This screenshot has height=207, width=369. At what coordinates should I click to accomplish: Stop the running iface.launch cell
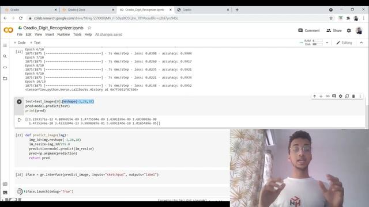(x=20, y=191)
